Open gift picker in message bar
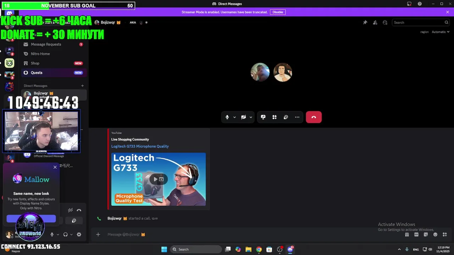The height and width of the screenshot is (255, 454). [407, 234]
